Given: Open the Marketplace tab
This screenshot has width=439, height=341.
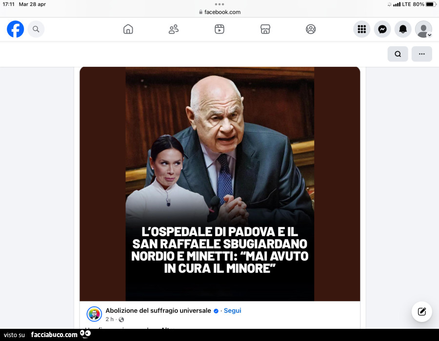Looking at the screenshot, I should [265, 29].
